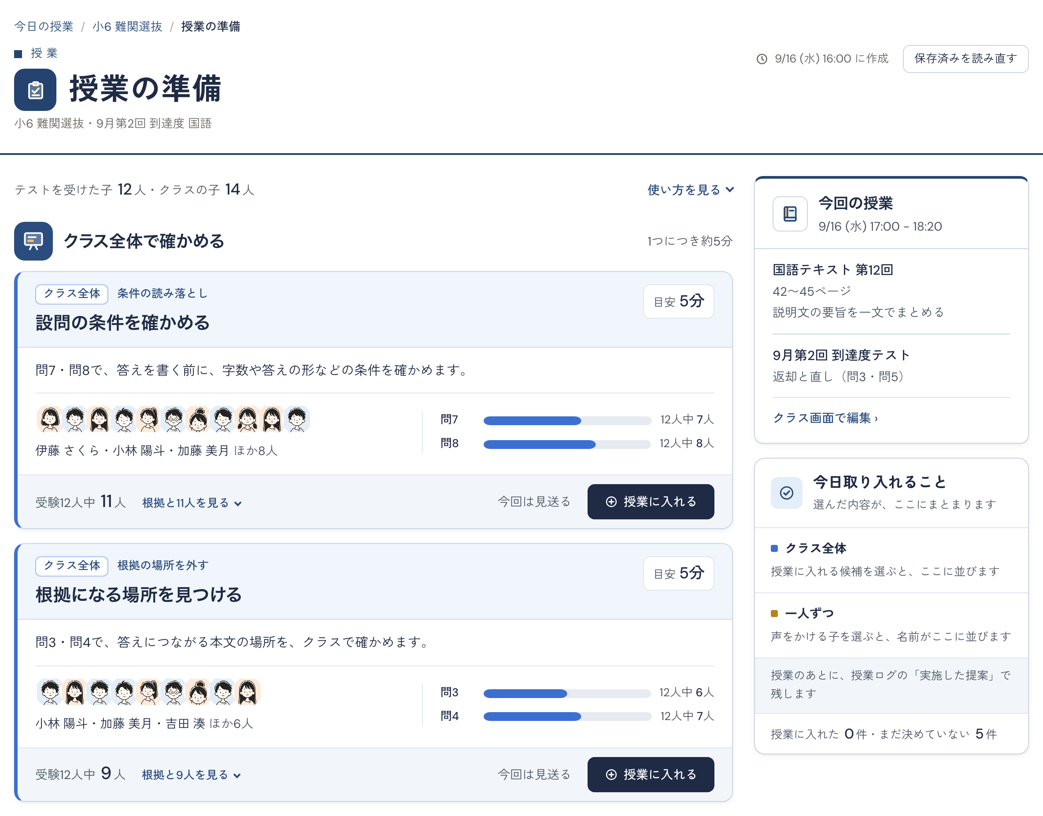Click 目安 5分 badge on 根拠になる場所 card
This screenshot has height=816, width=1043.
pyautogui.click(x=678, y=573)
